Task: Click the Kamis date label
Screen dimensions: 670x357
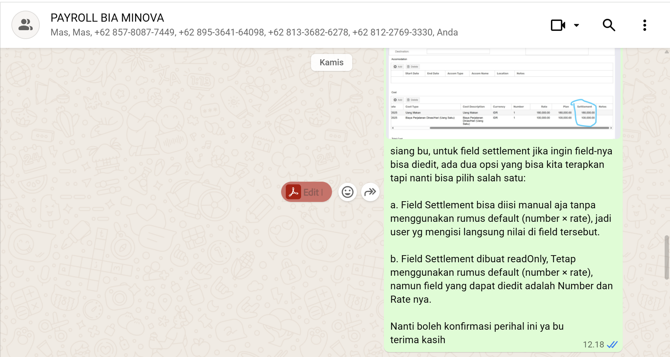Action: coord(331,62)
